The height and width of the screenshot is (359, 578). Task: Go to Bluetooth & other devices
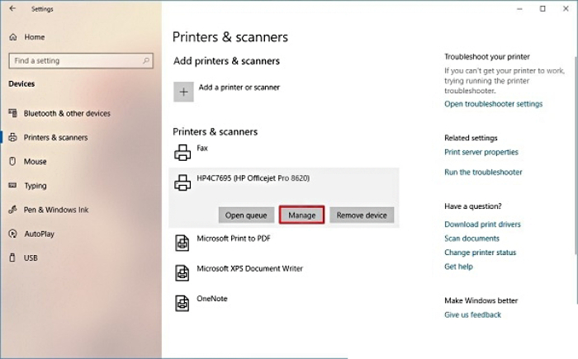tap(67, 113)
